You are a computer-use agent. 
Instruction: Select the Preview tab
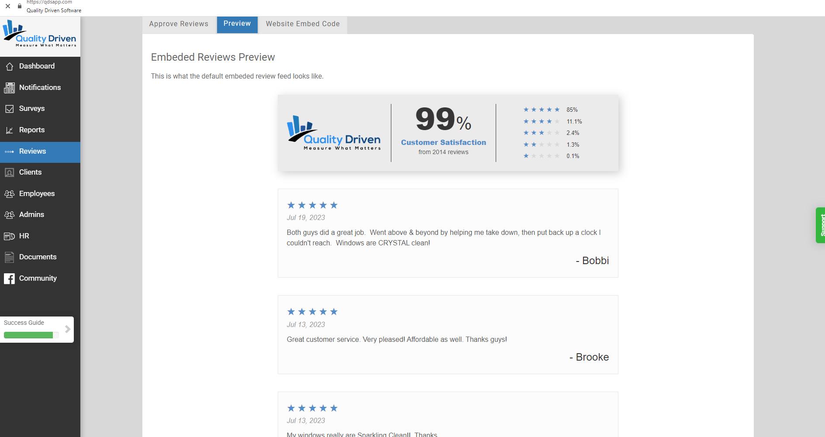[237, 24]
